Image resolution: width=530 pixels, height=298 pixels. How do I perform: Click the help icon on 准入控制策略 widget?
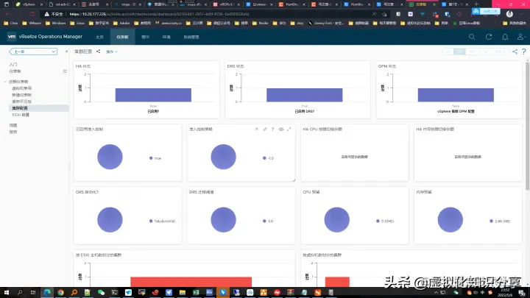click(x=273, y=129)
